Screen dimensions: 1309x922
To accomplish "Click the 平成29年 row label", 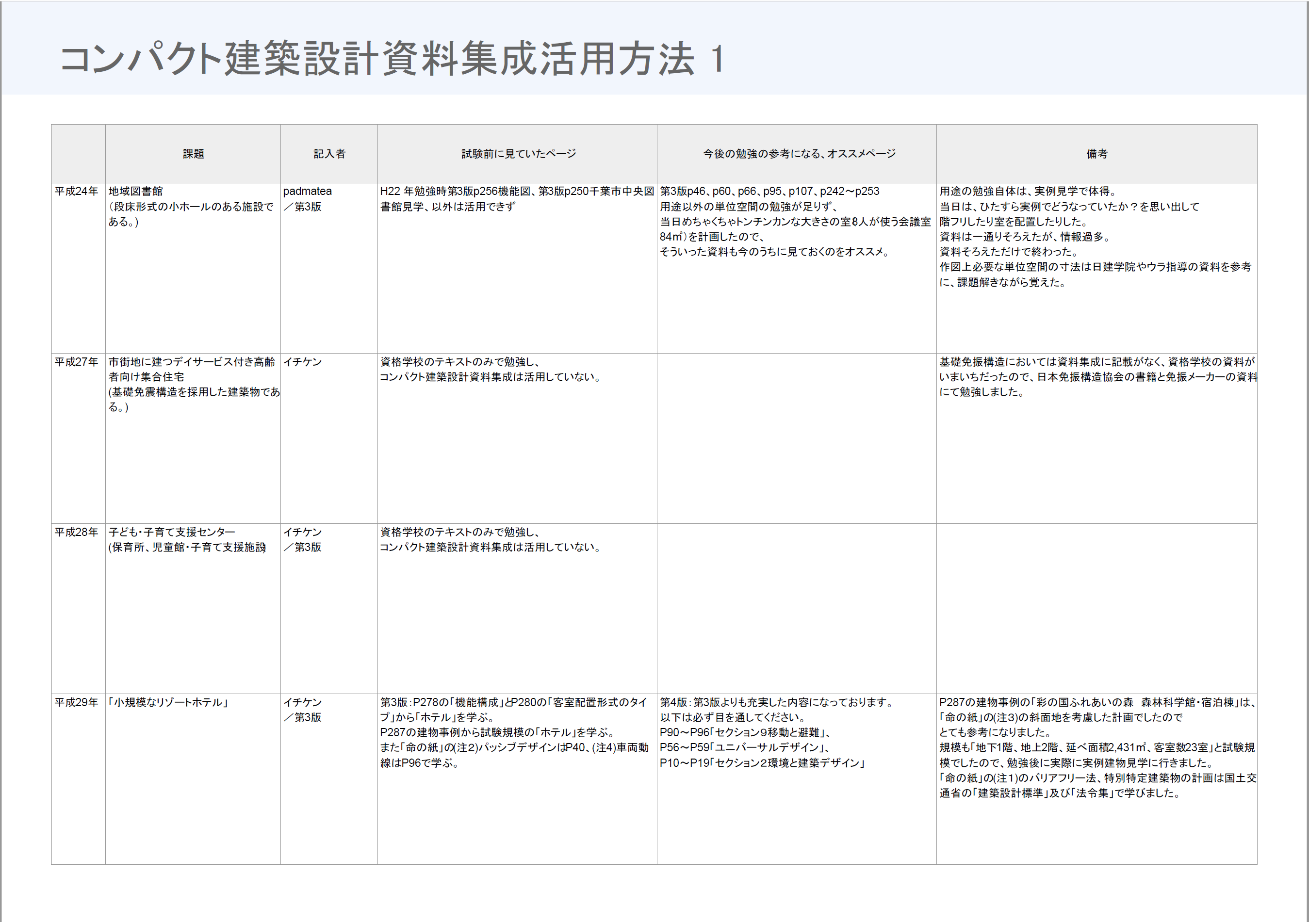I will [x=76, y=703].
